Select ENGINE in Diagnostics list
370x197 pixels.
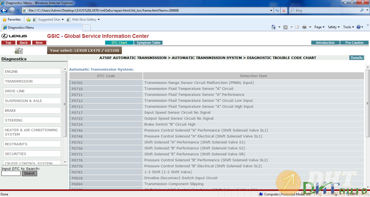[x=32, y=71]
